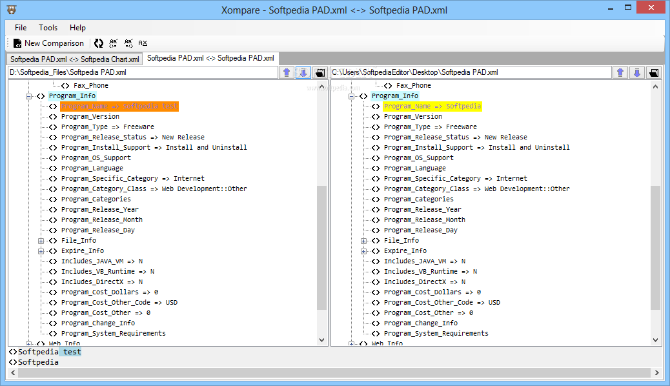Screen dimensions: 670x386
Task: Switch to Softpedia PAD.xml <-> Softpedia Chart.xml tab
Action: [x=74, y=59]
